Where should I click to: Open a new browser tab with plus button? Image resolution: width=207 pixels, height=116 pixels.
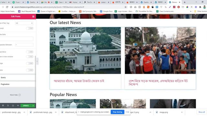(185, 2)
